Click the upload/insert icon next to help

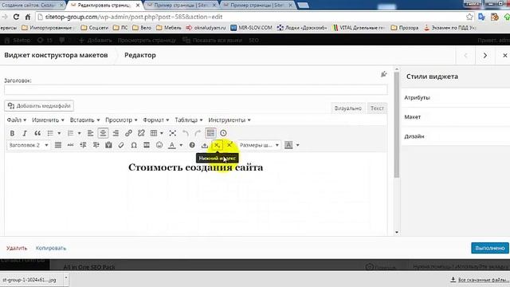pos(204,145)
